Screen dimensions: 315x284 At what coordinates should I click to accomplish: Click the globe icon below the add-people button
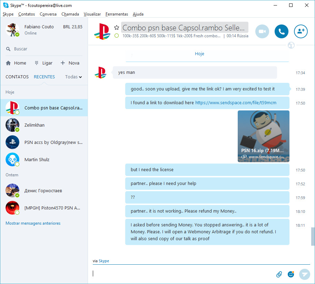coord(291,45)
